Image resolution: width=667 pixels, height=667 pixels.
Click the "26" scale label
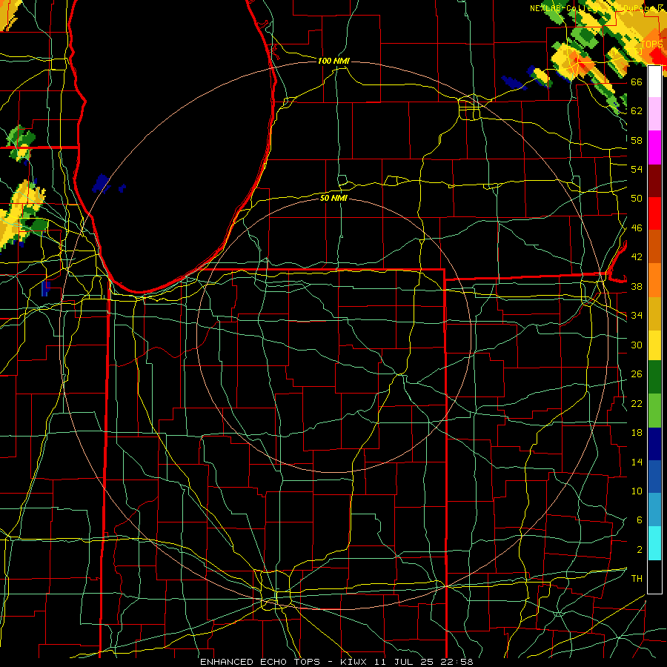(x=637, y=374)
